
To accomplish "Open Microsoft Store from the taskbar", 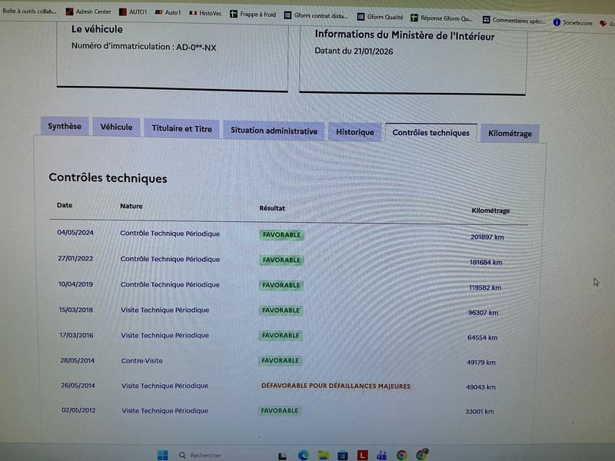I will tap(343, 455).
